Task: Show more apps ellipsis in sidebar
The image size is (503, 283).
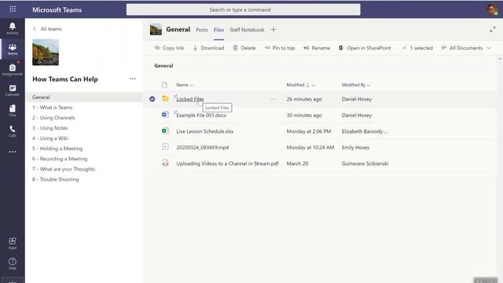Action: [x=13, y=152]
